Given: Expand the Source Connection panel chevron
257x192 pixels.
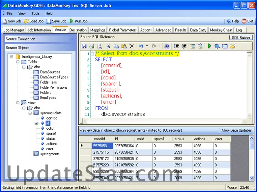Looking at the screenshot, I should coord(71,39).
